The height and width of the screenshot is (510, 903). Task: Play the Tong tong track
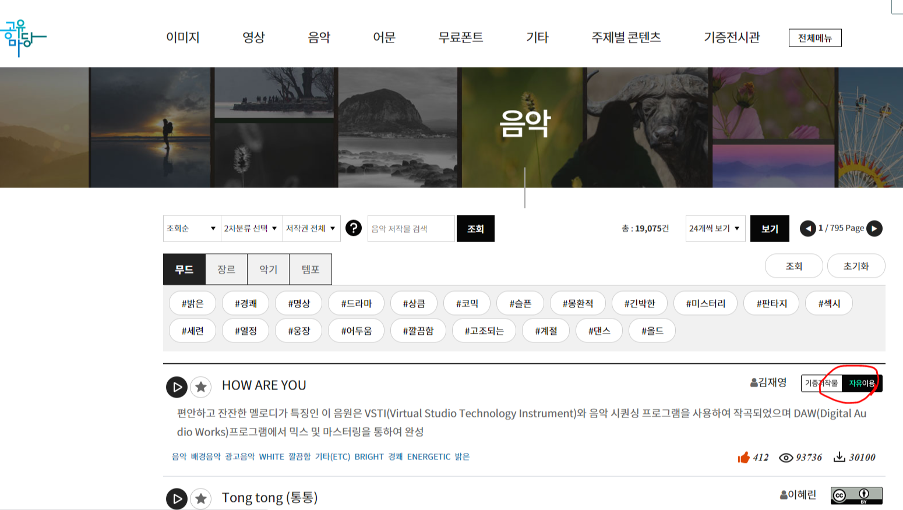click(x=177, y=498)
